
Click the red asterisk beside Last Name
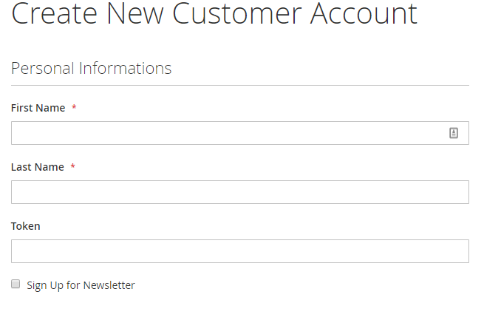click(x=72, y=168)
